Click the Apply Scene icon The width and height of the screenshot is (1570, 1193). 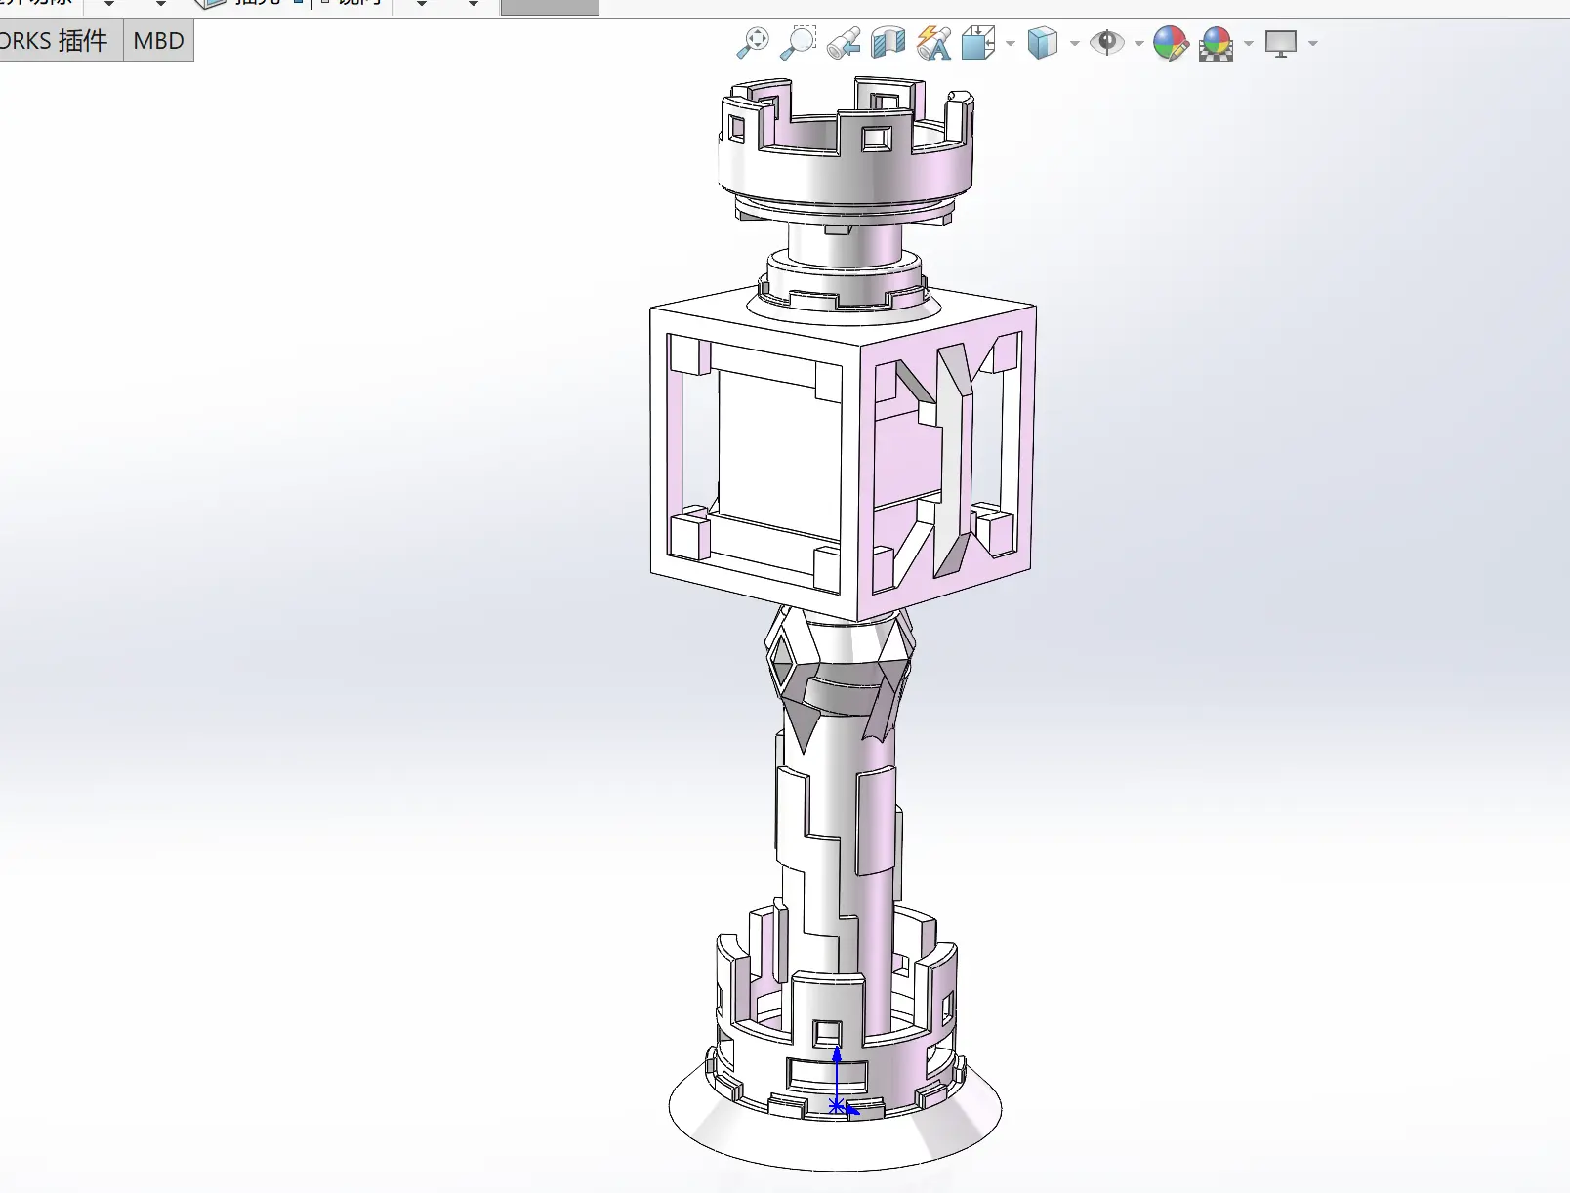click(x=1217, y=43)
